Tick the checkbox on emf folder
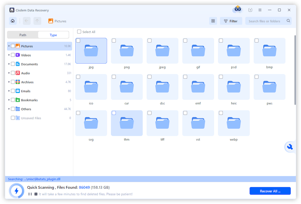The width and height of the screenshot is (301, 204). click(x=185, y=77)
